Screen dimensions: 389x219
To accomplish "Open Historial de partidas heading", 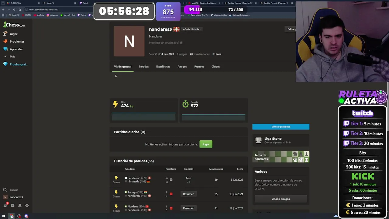I will coord(134,161).
